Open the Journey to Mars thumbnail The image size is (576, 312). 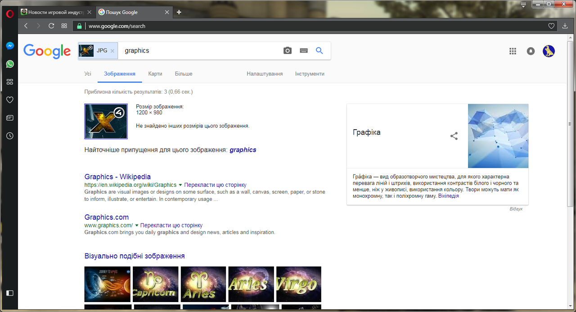click(x=107, y=284)
